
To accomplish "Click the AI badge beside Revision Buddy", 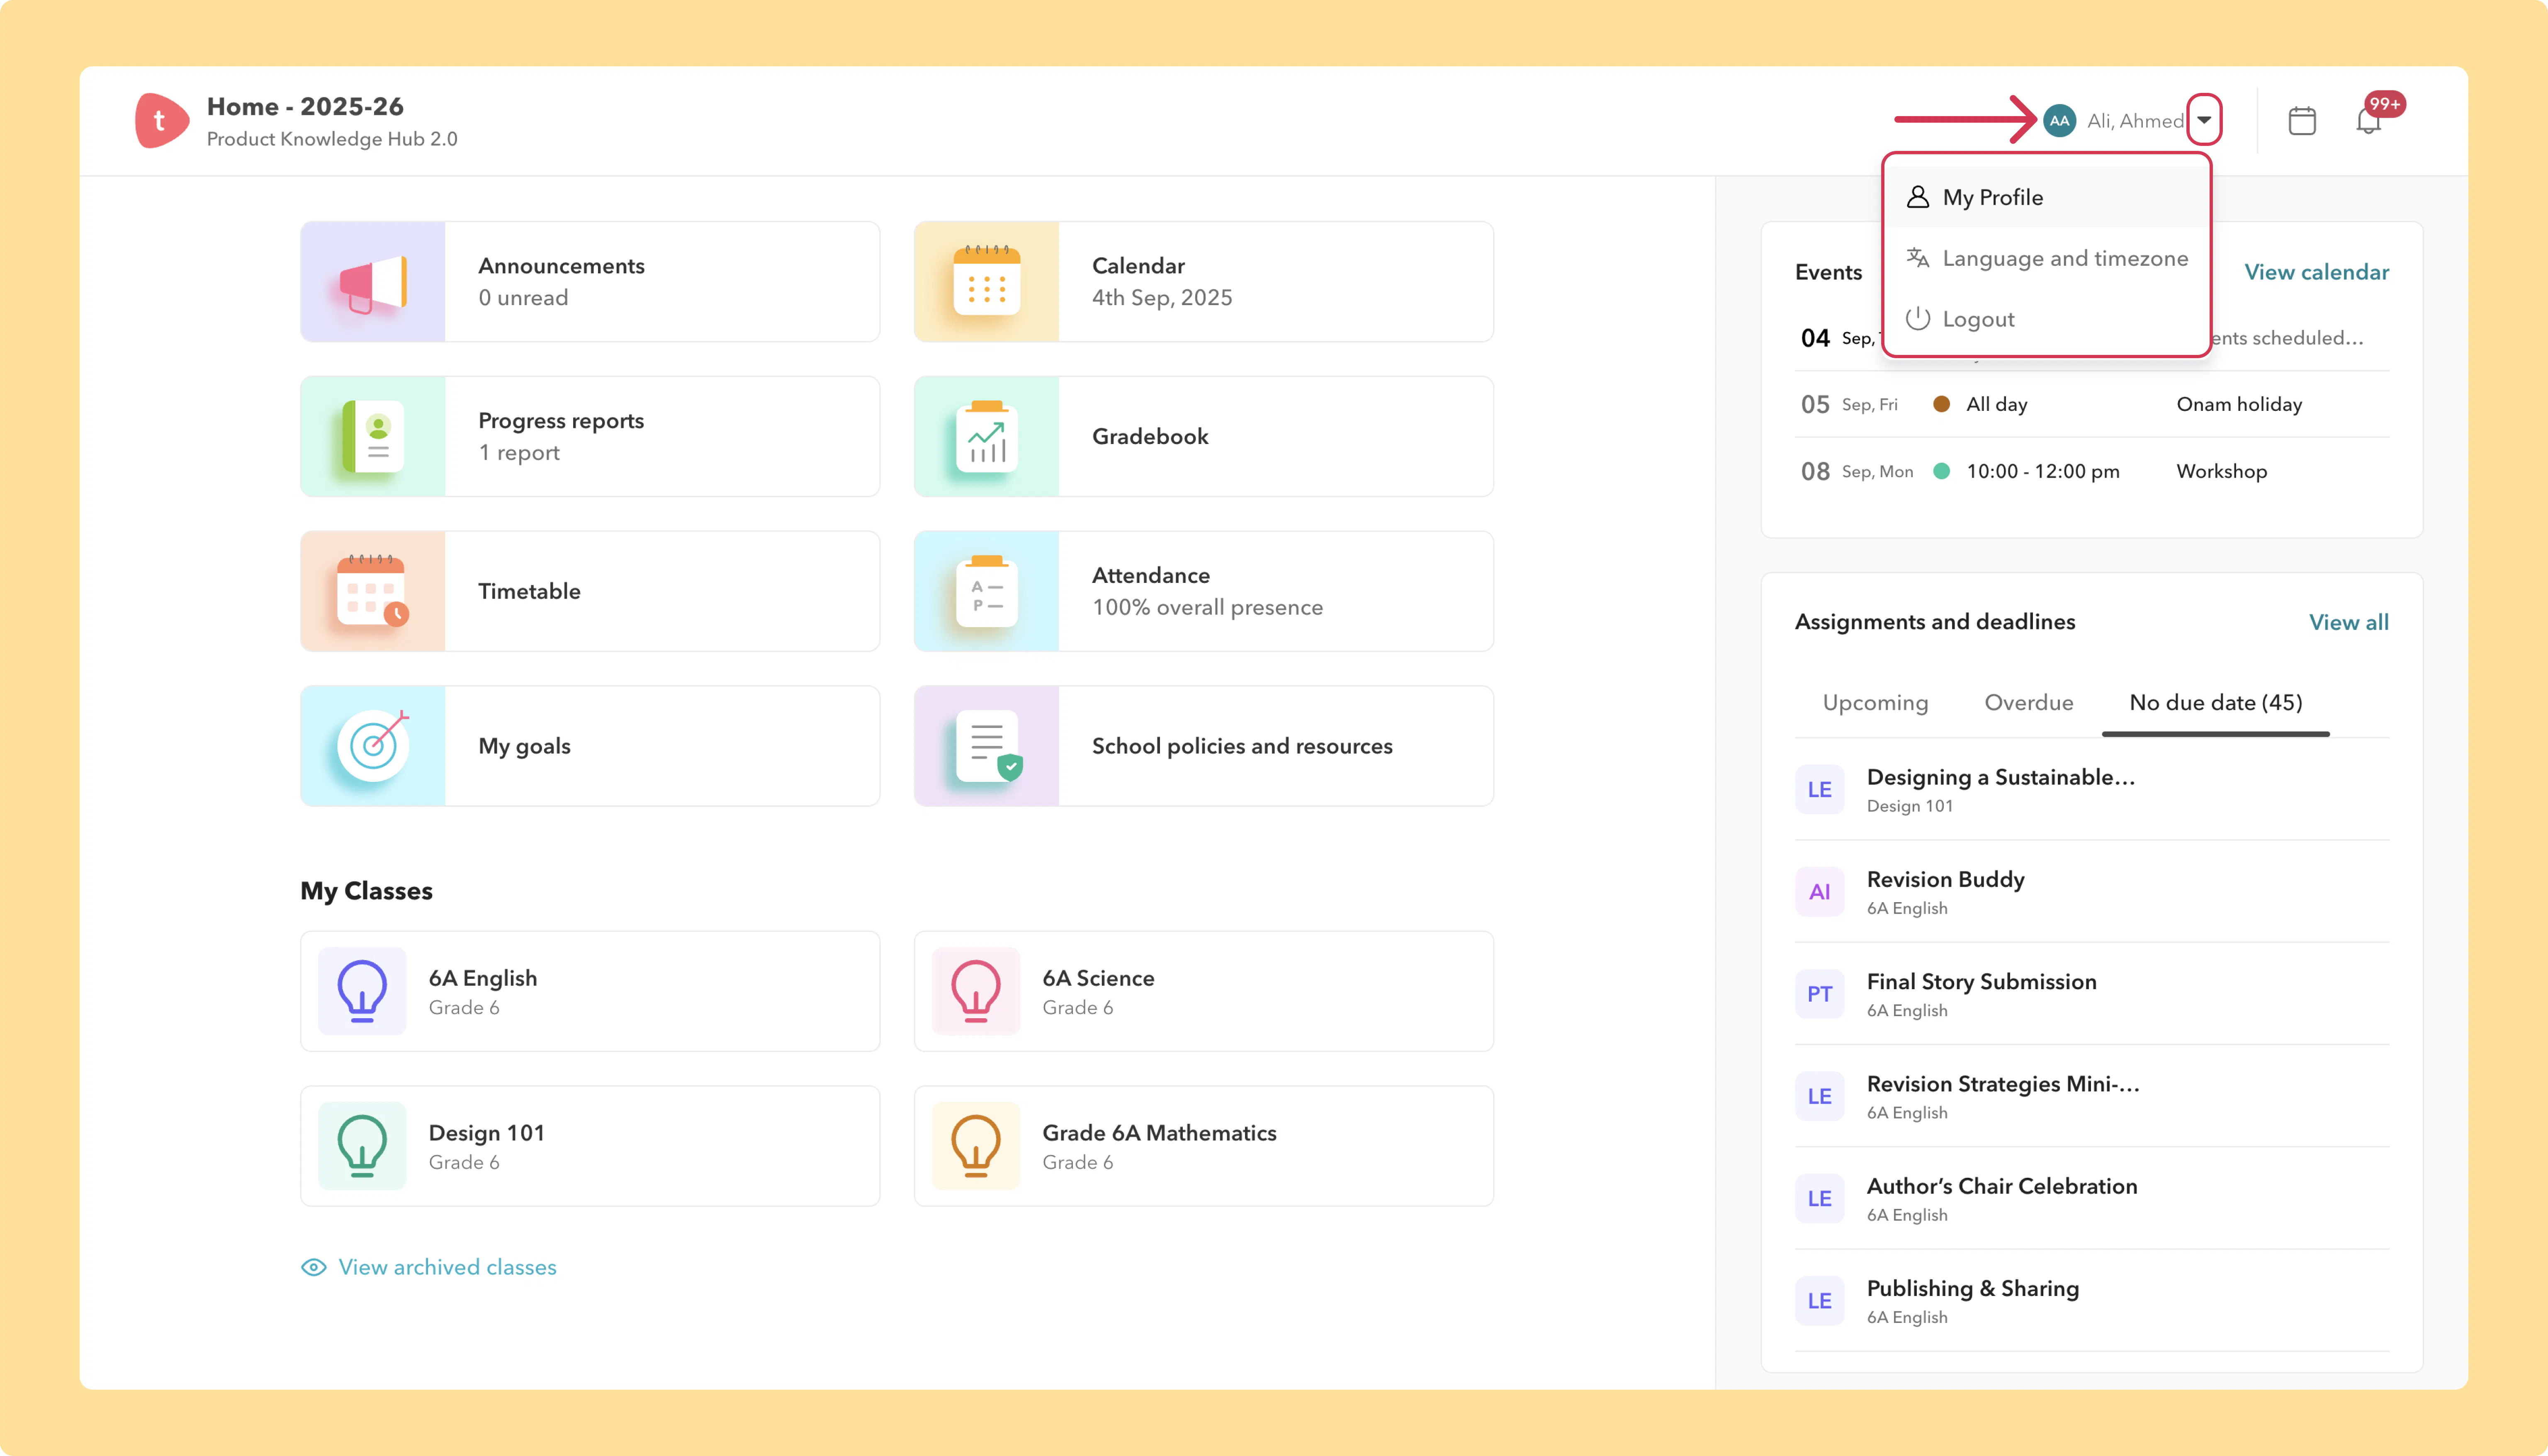I will coord(1820,892).
